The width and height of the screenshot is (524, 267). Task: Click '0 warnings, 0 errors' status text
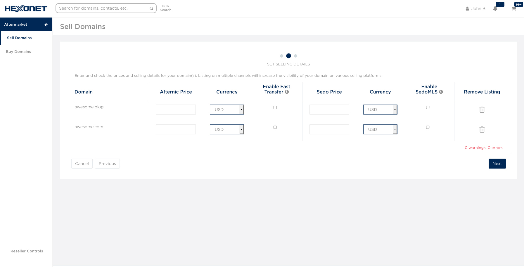point(484,148)
